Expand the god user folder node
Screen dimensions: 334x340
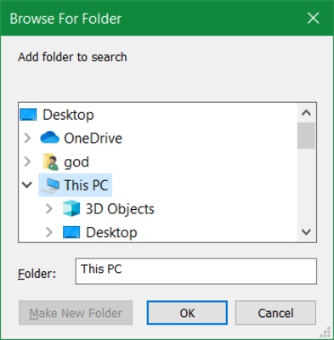click(x=27, y=161)
